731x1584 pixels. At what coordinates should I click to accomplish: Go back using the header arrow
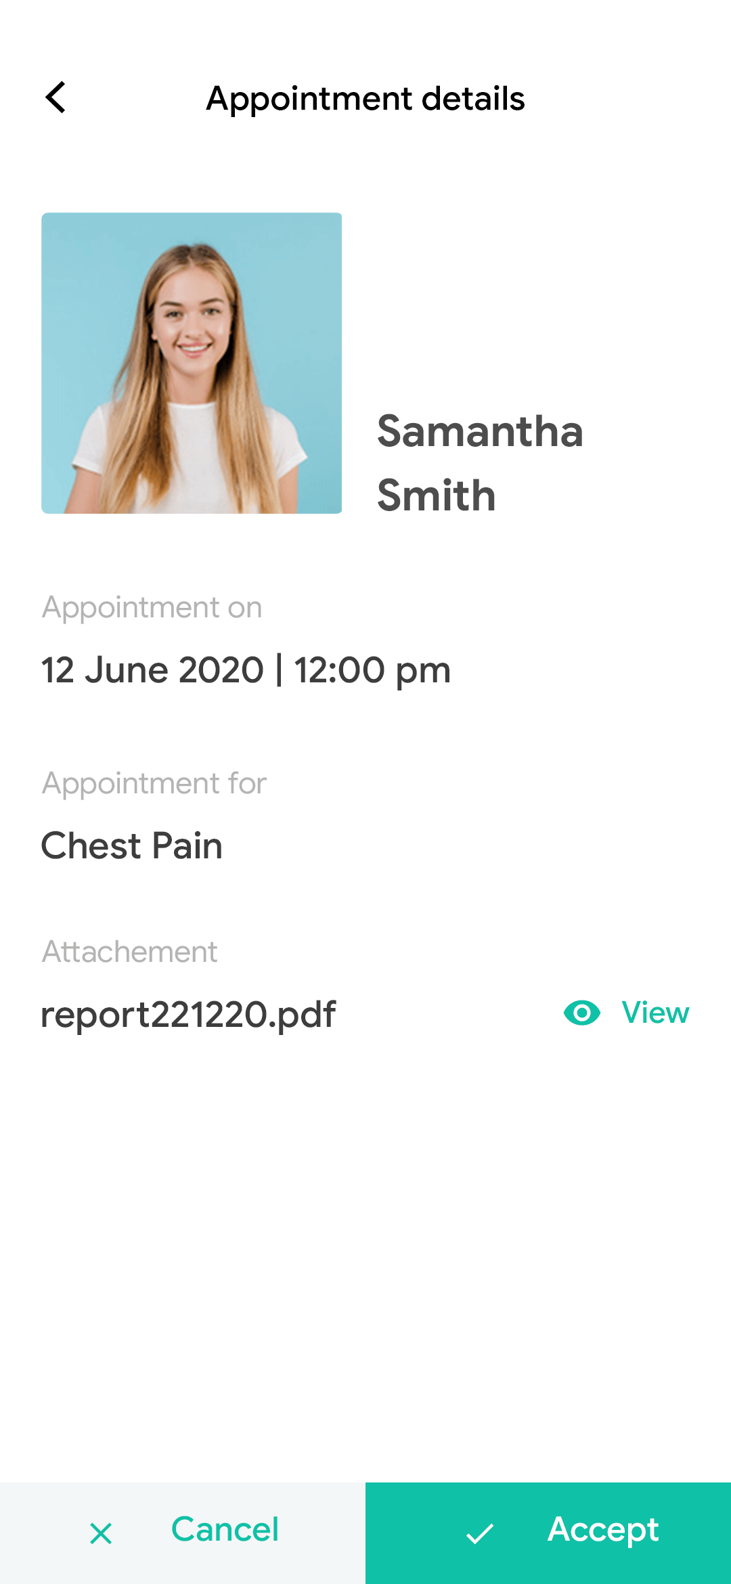pyautogui.click(x=56, y=97)
